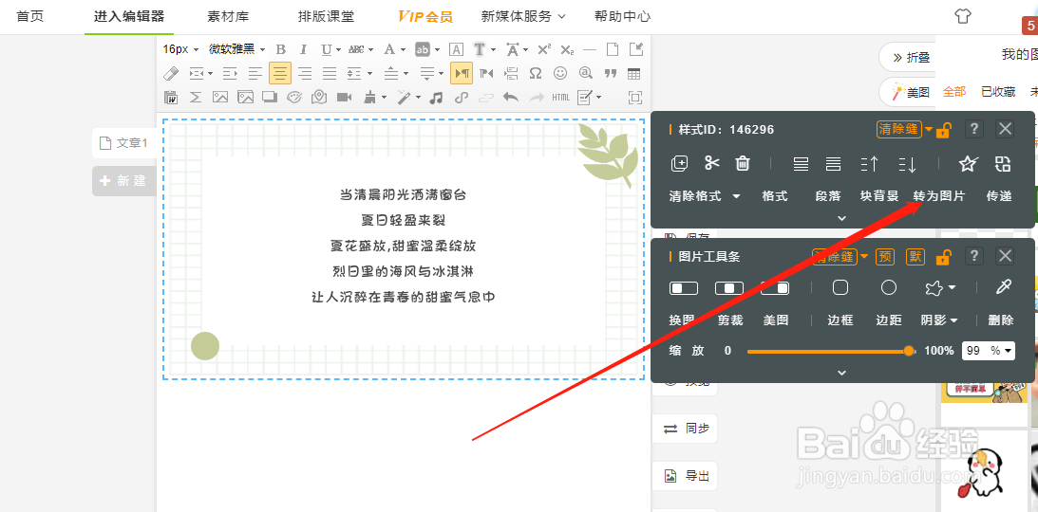
Task: Insert a blockquote with quote icon
Action: (x=611, y=73)
